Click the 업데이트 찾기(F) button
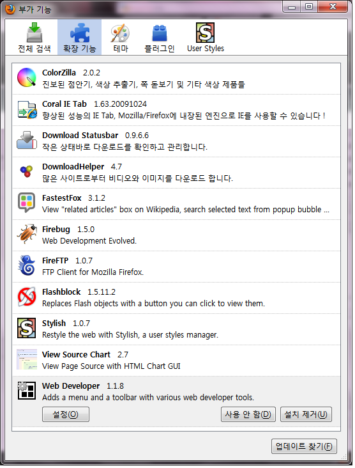Viewport: 355px width, 468px height. coord(304,446)
